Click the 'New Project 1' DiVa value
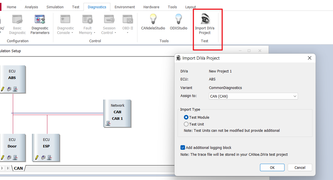Screen dimensions: 333x180 point(220,71)
